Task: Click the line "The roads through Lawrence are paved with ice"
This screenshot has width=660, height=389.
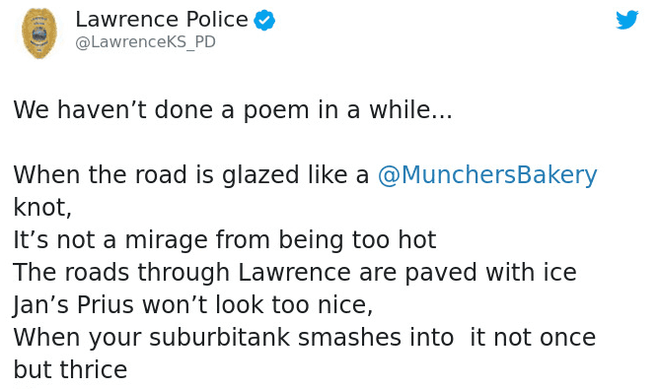Action: coord(295,272)
